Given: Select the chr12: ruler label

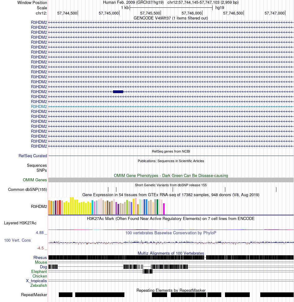Looking at the screenshot, I should (41, 13).
